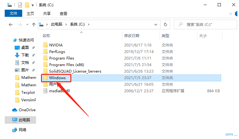Click the pin icon next to 文档
Viewport: 239px width, 139px height.
tap(33, 63)
